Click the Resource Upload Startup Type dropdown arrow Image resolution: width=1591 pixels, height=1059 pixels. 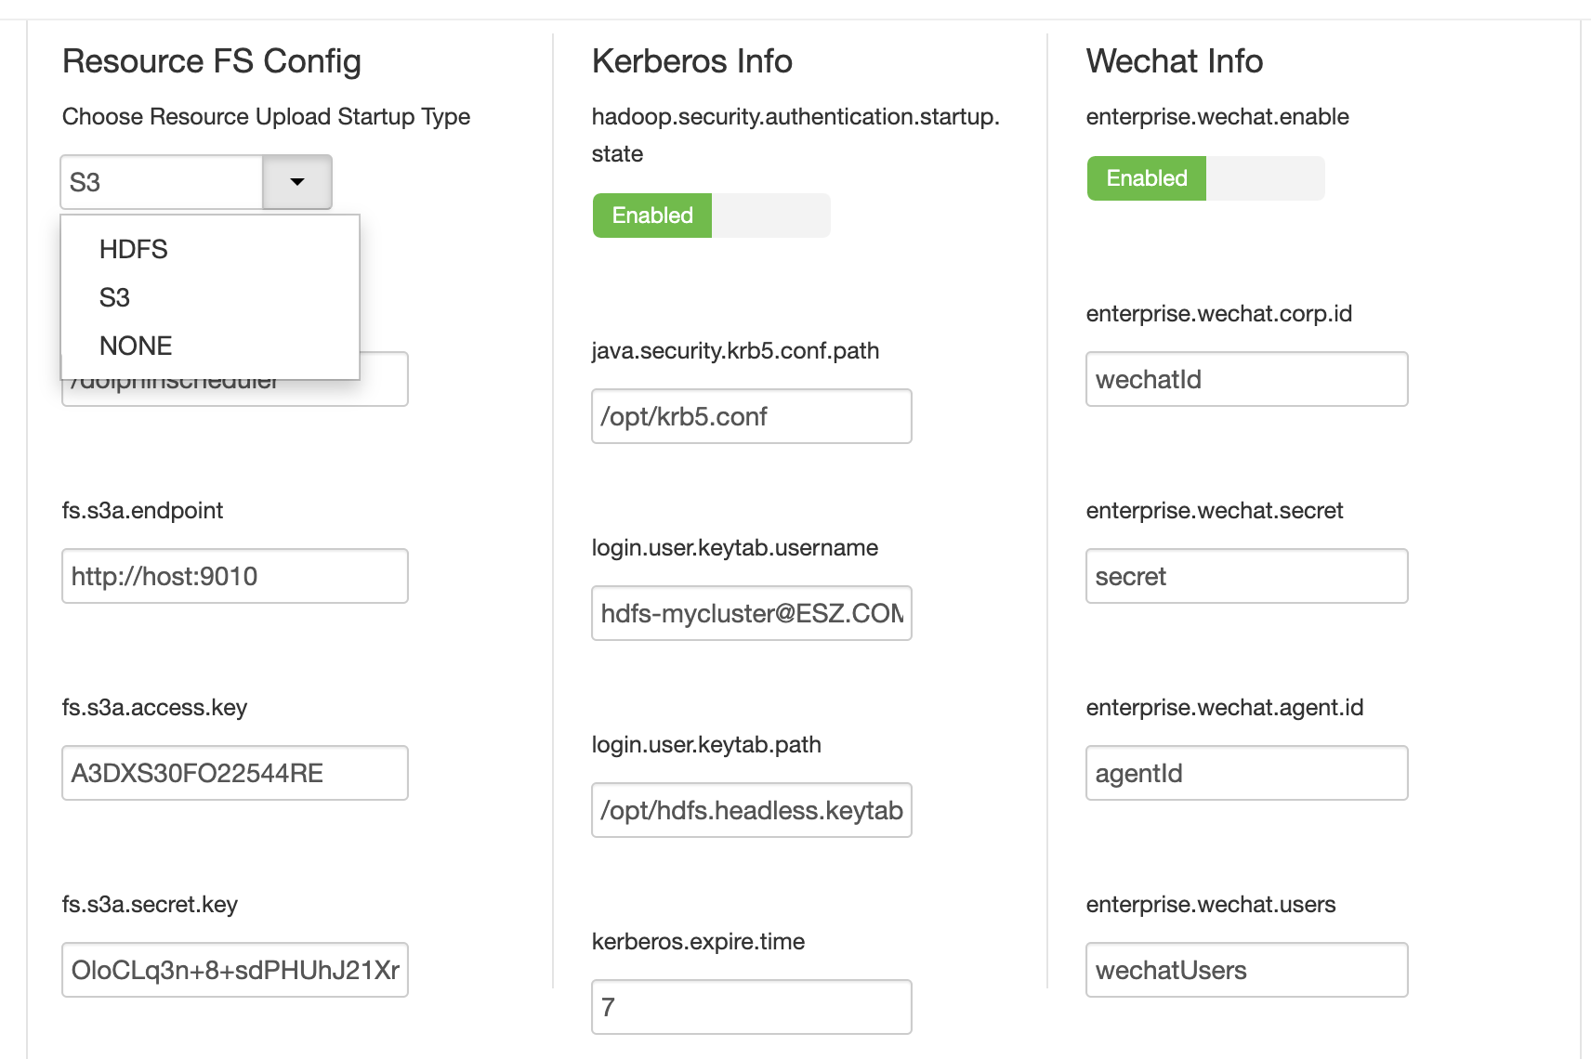(297, 182)
